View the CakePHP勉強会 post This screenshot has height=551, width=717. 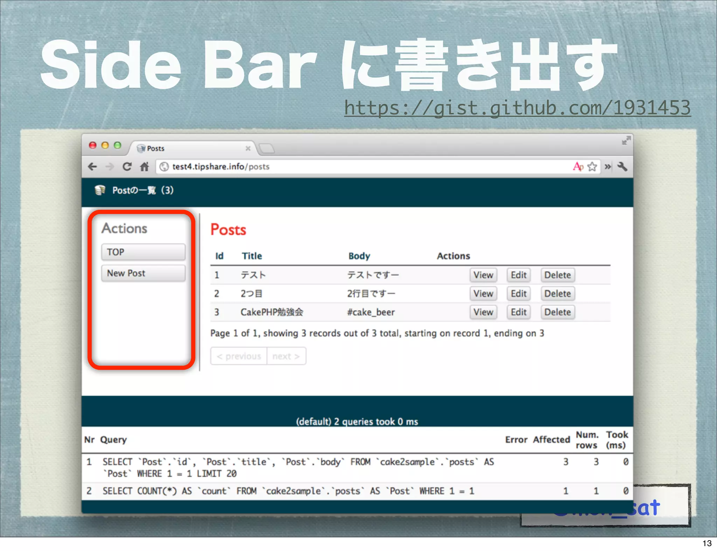[483, 312]
